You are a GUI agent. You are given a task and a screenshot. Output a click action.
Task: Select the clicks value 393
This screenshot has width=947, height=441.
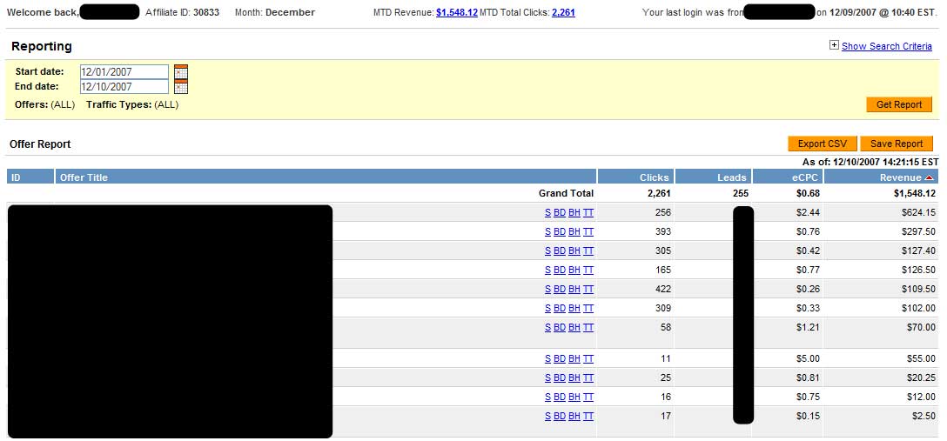coord(662,231)
